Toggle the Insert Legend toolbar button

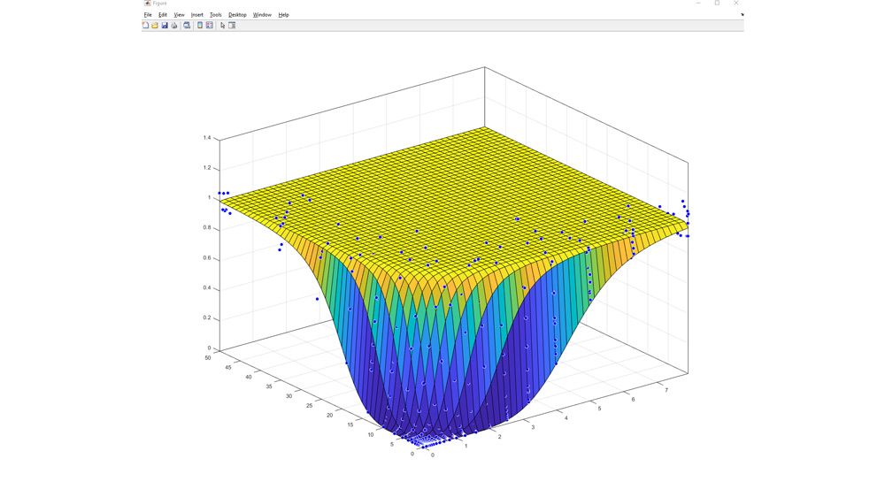(210, 26)
